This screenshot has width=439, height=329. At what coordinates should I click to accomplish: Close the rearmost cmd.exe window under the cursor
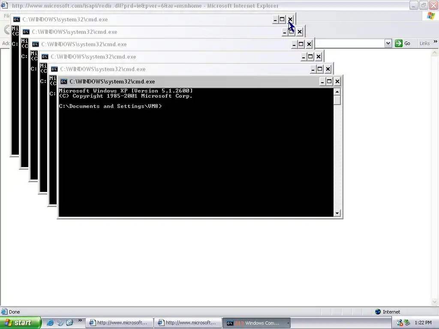point(290,19)
